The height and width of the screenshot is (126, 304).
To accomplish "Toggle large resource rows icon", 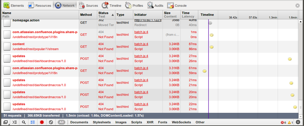I will (x=33, y=122).
